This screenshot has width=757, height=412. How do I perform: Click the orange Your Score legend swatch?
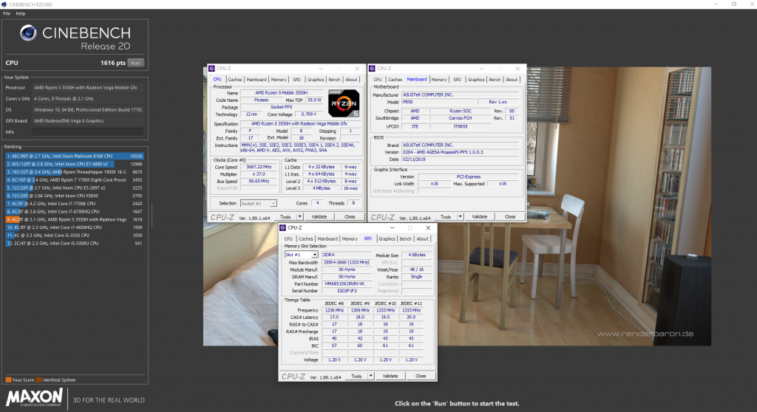click(x=8, y=380)
